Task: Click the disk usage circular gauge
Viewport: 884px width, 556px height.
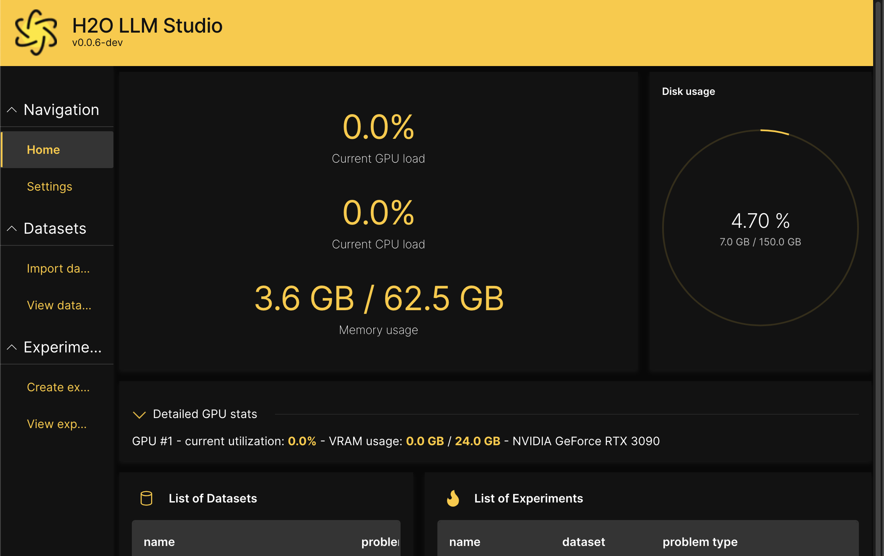Action: click(760, 228)
